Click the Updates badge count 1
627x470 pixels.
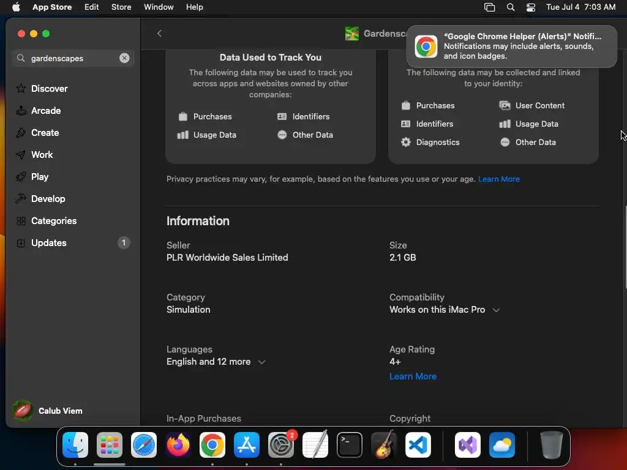tap(124, 242)
